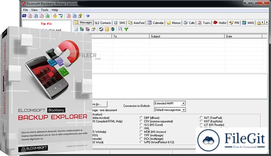Open the Tools menu

click(x=45, y=10)
